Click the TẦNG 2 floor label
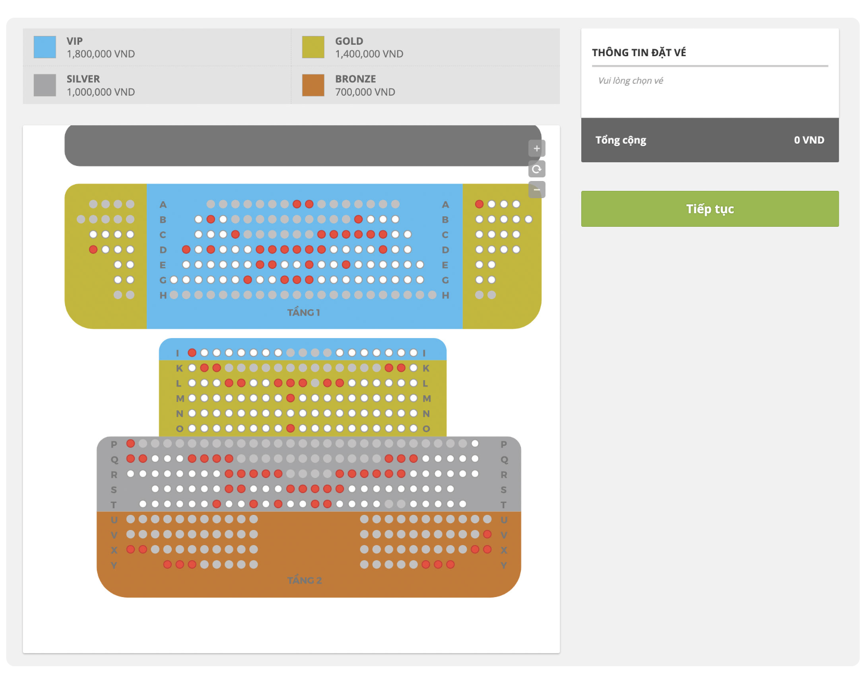The width and height of the screenshot is (867, 673). point(304,580)
